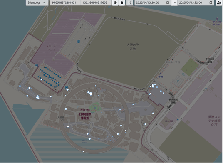
Task: Click the start datetime 2025/04/13 20:00 field
Action: 153,2
